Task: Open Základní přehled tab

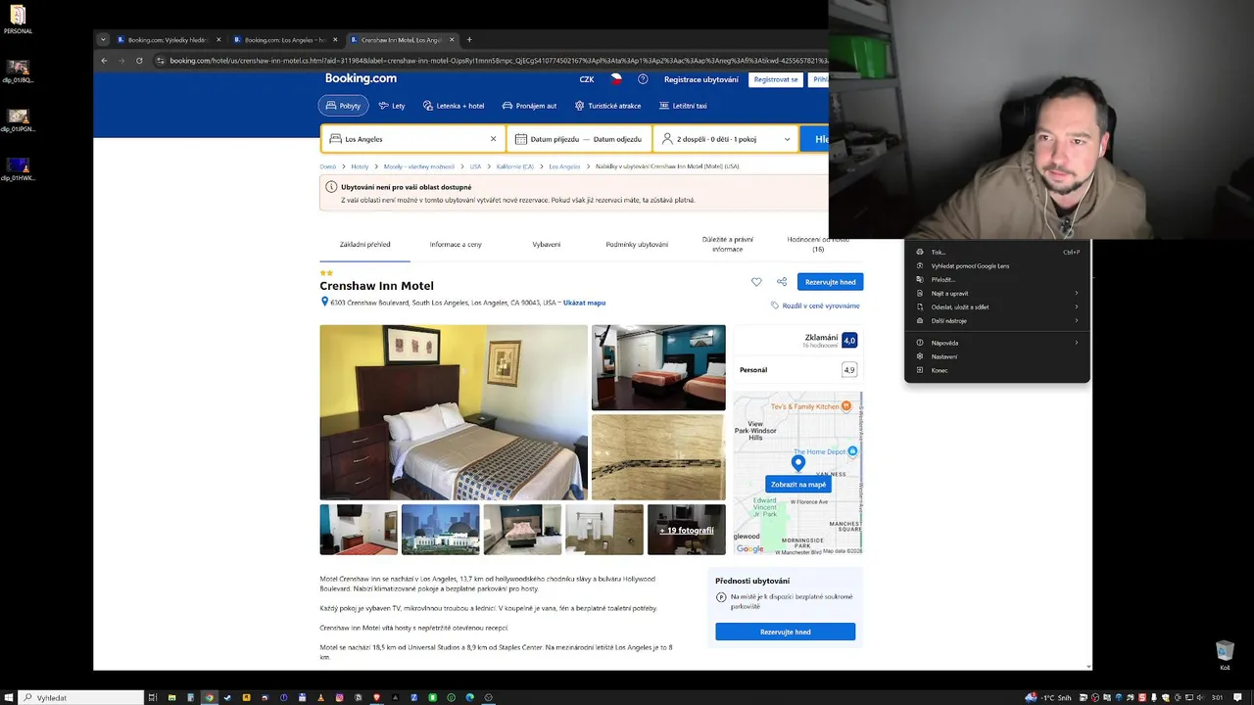Action: tap(364, 244)
